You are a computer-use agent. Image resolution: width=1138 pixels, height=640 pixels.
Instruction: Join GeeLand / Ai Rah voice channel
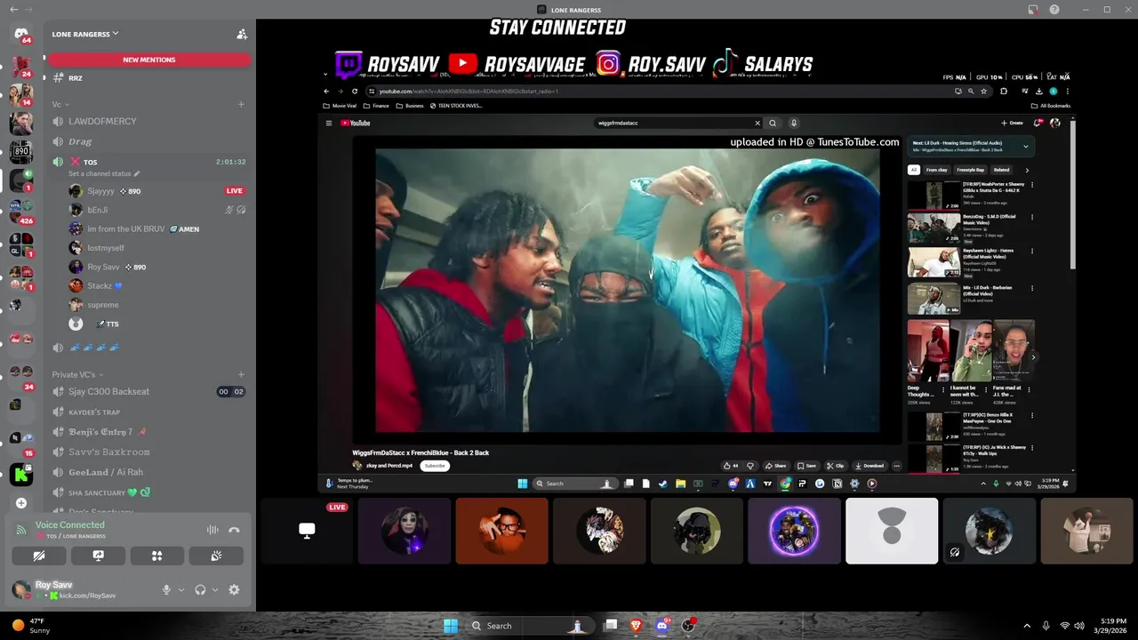pos(148,472)
